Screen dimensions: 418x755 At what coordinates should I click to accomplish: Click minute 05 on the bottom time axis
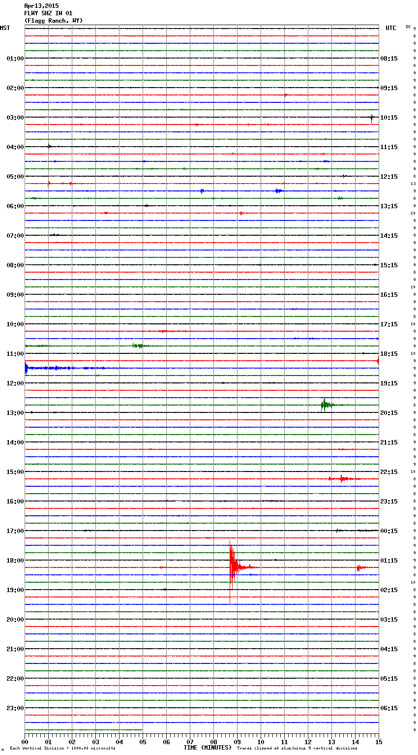click(x=143, y=742)
